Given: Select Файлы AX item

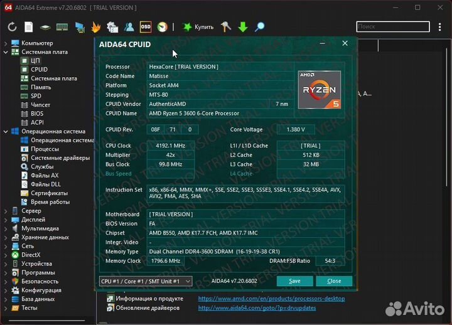Looking at the screenshot, I should (x=45, y=175).
